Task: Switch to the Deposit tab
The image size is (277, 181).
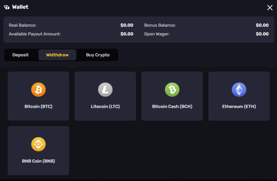Action: coord(21,55)
